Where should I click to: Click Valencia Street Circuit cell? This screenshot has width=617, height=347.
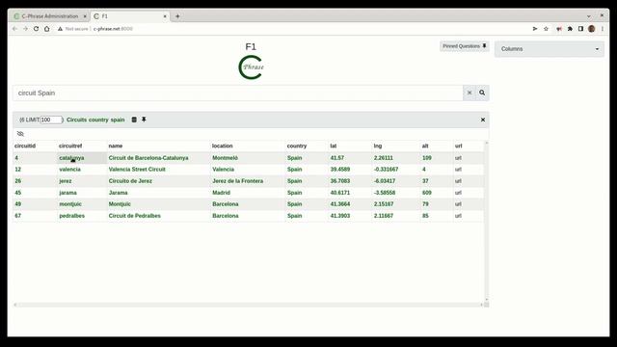(x=137, y=170)
